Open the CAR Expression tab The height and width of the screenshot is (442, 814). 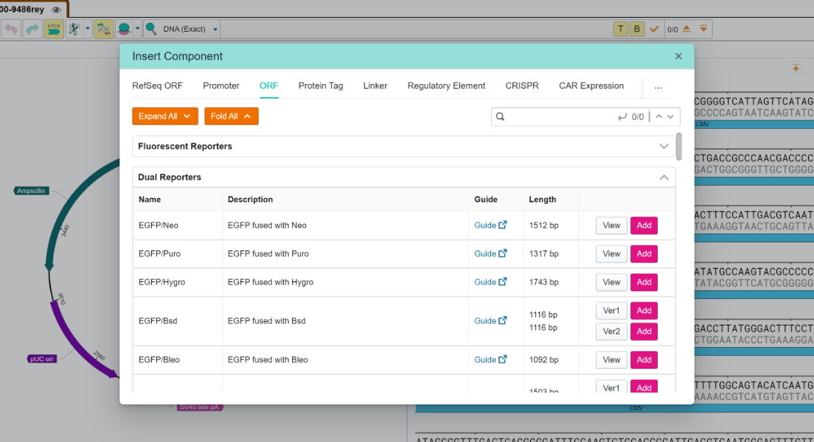click(591, 85)
